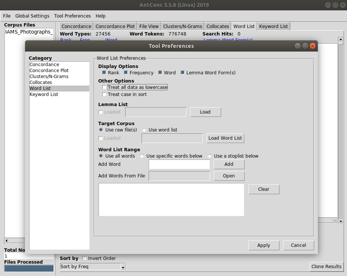Image resolution: width=347 pixels, height=276 pixels.
Task: Close the AntConc main window
Action: point(343,5)
